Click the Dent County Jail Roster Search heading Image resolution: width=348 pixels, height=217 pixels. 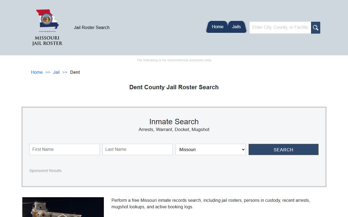(x=174, y=87)
